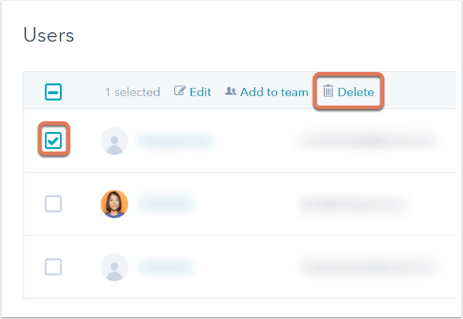Click the "1 selected" count label
The image size is (463, 319).
[x=133, y=92]
